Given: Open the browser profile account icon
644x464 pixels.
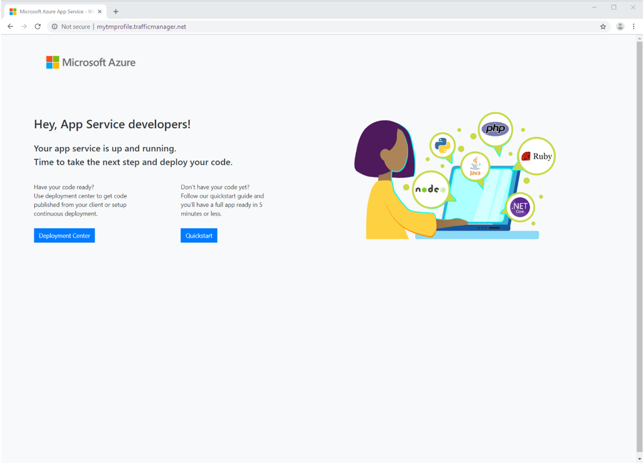Looking at the screenshot, I should (x=620, y=26).
